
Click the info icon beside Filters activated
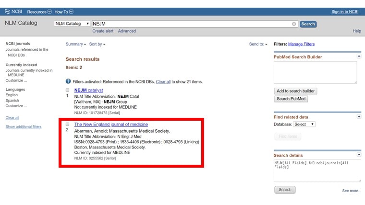(x=68, y=81)
